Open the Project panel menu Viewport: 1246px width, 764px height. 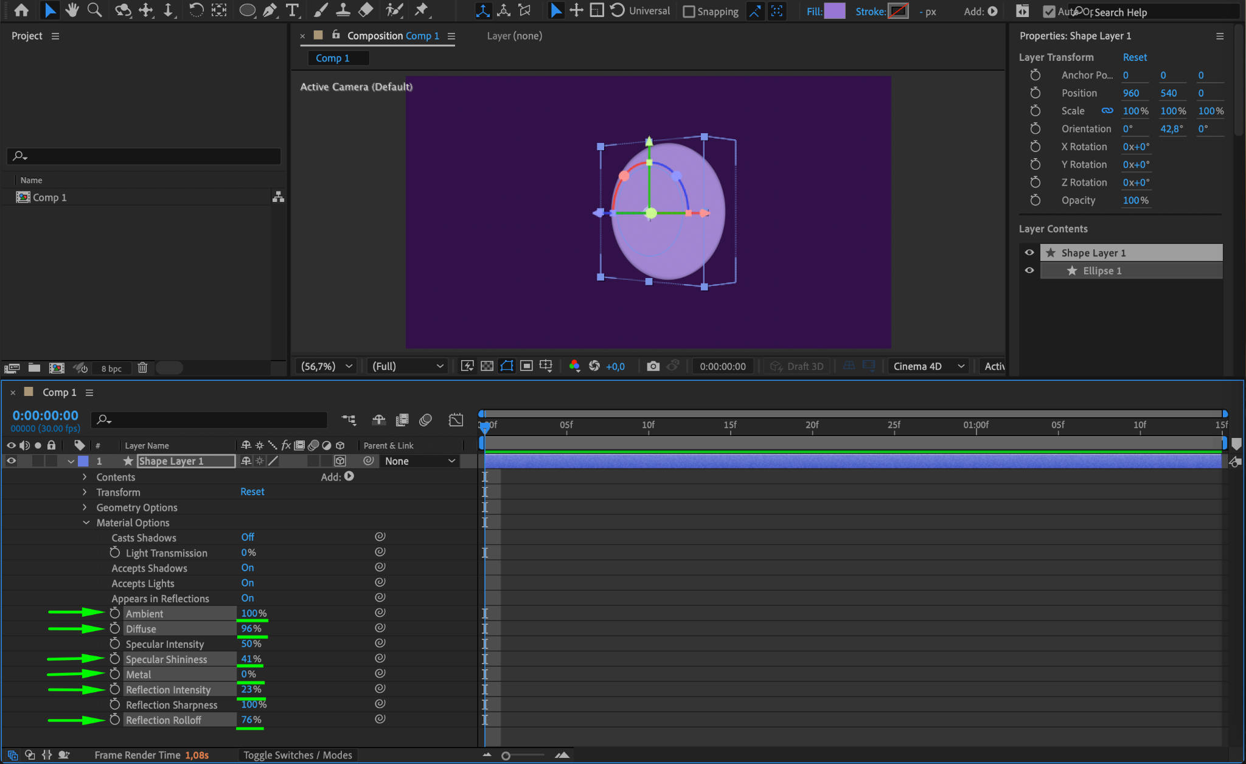55,36
